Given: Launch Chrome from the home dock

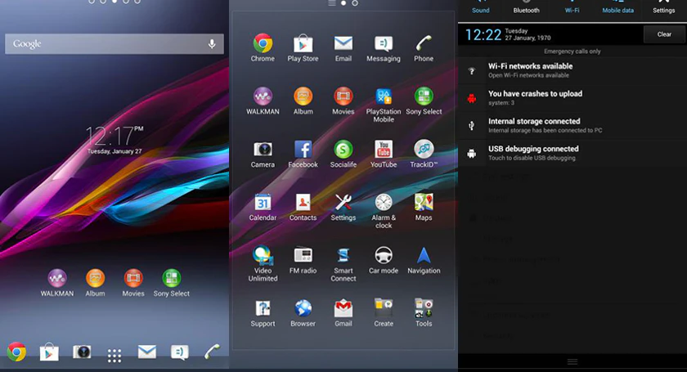Looking at the screenshot, I should [16, 352].
